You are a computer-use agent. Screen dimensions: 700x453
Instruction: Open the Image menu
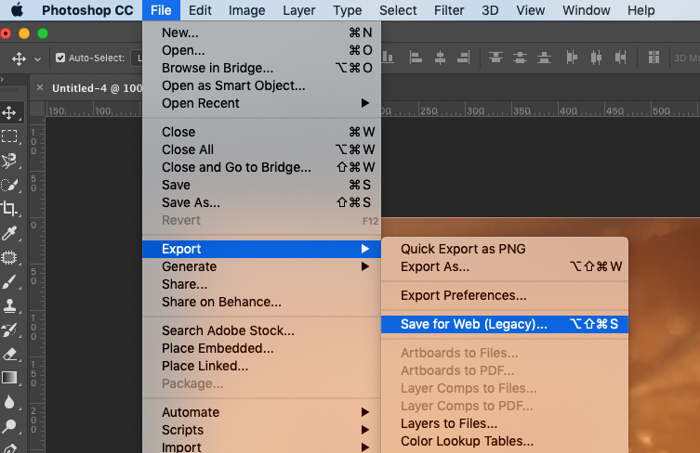coord(247,10)
